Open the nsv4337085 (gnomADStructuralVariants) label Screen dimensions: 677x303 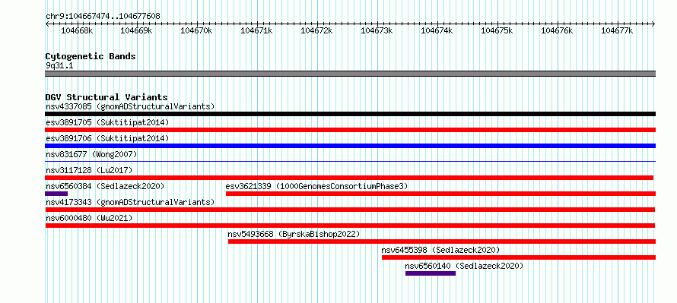coord(130,106)
